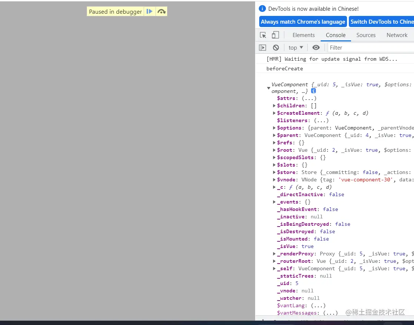Click the _isDestroyed: false property
The image size is (414, 325).
(306, 232)
